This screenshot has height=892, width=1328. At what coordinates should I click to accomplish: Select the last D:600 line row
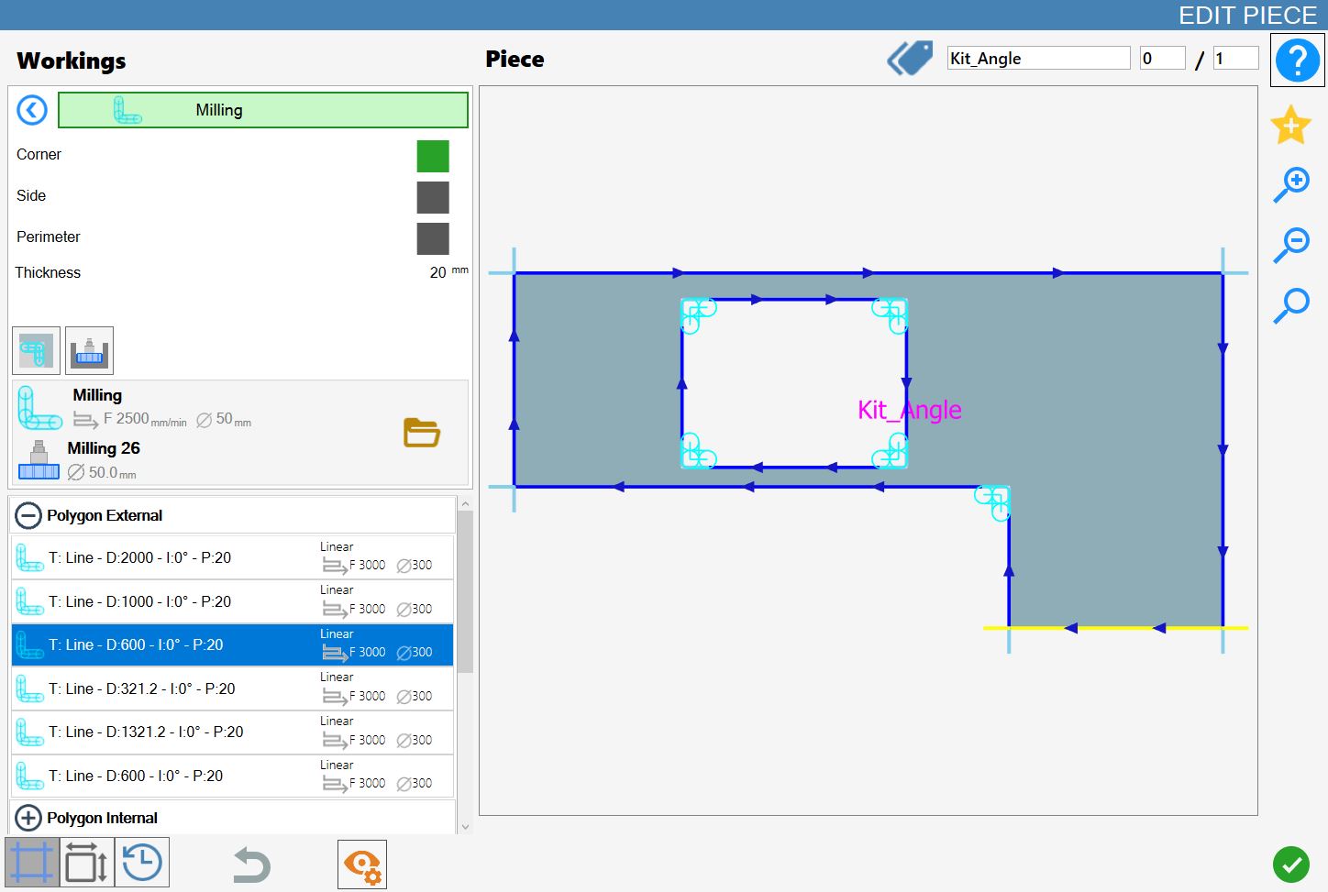click(233, 776)
